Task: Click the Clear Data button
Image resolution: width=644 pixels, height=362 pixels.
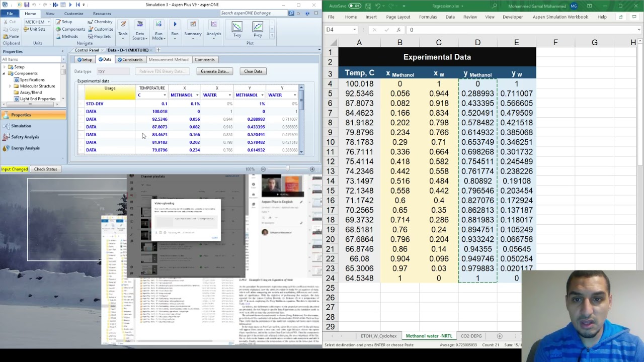Action: point(253,71)
